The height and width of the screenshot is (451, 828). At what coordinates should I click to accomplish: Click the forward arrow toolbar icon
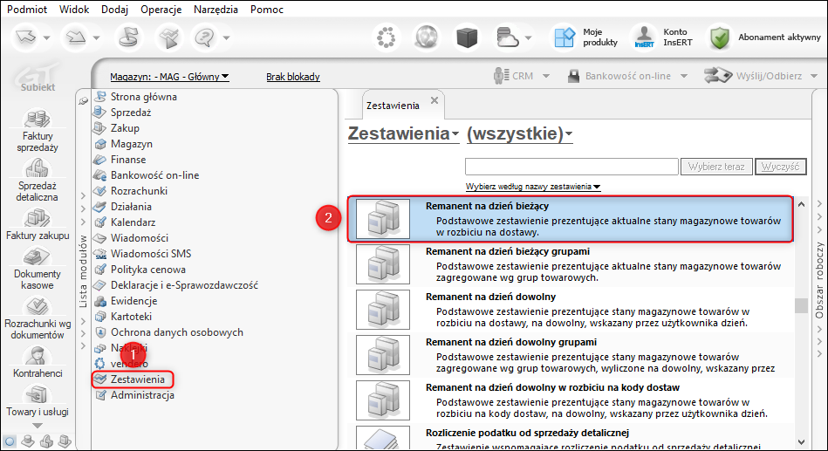(x=76, y=37)
